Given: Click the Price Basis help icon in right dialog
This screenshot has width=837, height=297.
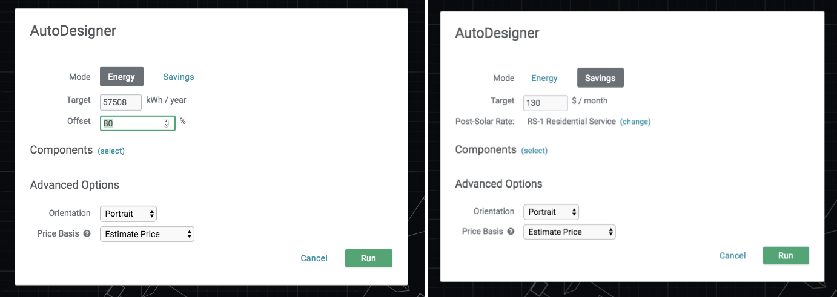Looking at the screenshot, I should pyautogui.click(x=511, y=231).
